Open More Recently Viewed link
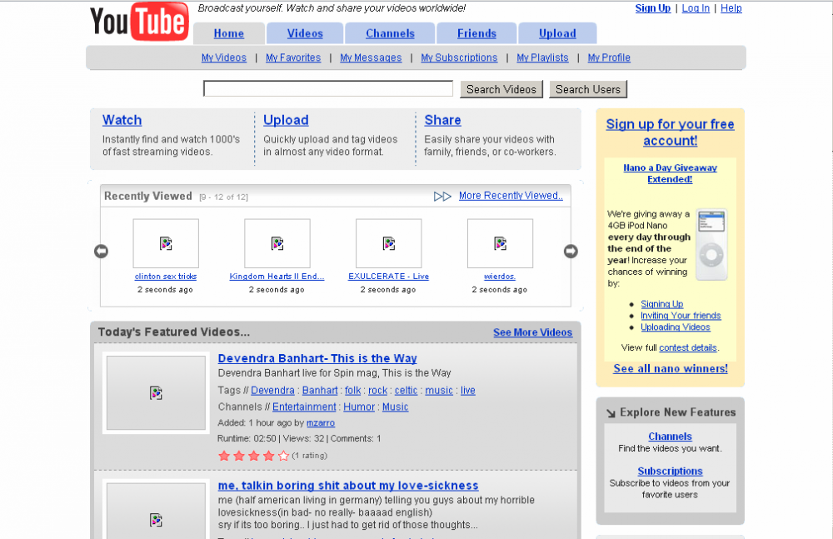The height and width of the screenshot is (539, 833). coord(511,196)
